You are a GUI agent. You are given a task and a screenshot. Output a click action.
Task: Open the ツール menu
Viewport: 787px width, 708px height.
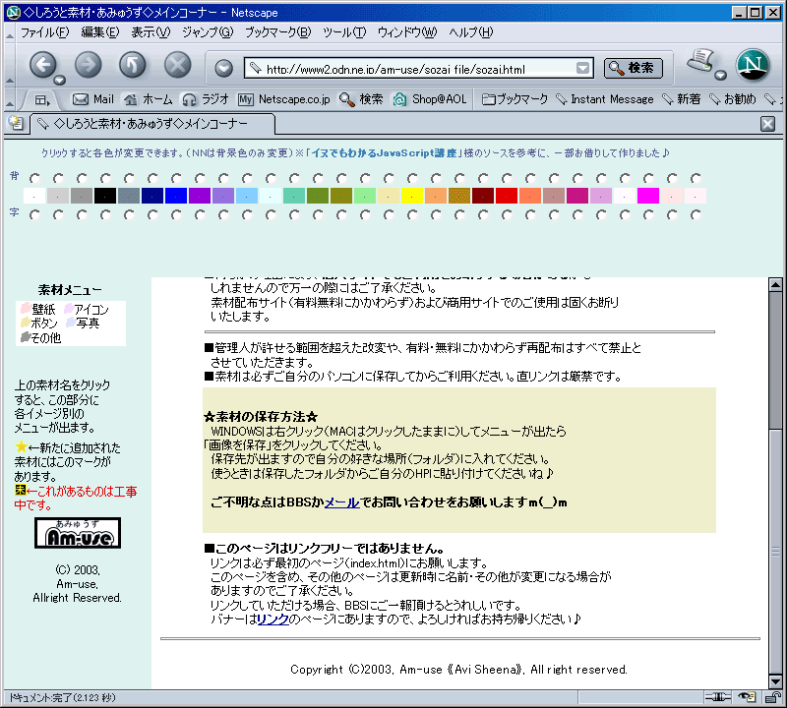point(344,32)
